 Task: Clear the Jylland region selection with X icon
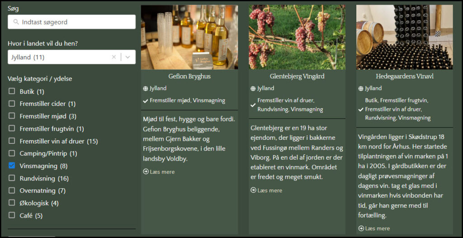click(113, 57)
